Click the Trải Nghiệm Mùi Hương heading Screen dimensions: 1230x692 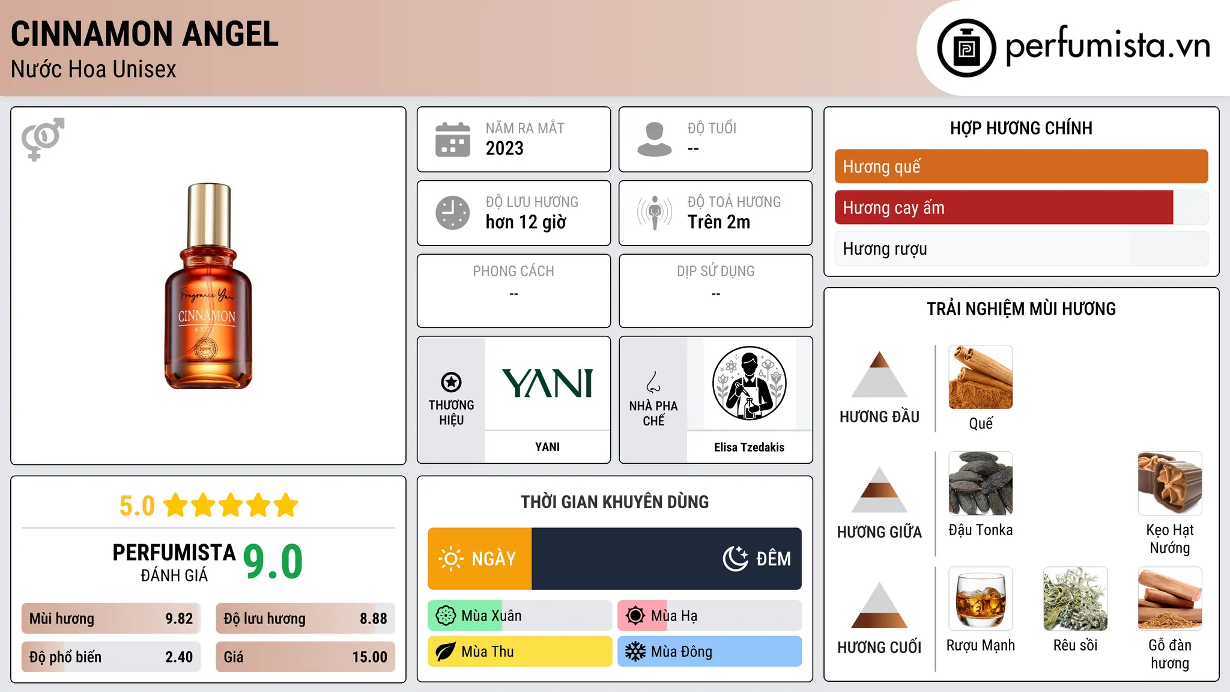click(x=1022, y=309)
